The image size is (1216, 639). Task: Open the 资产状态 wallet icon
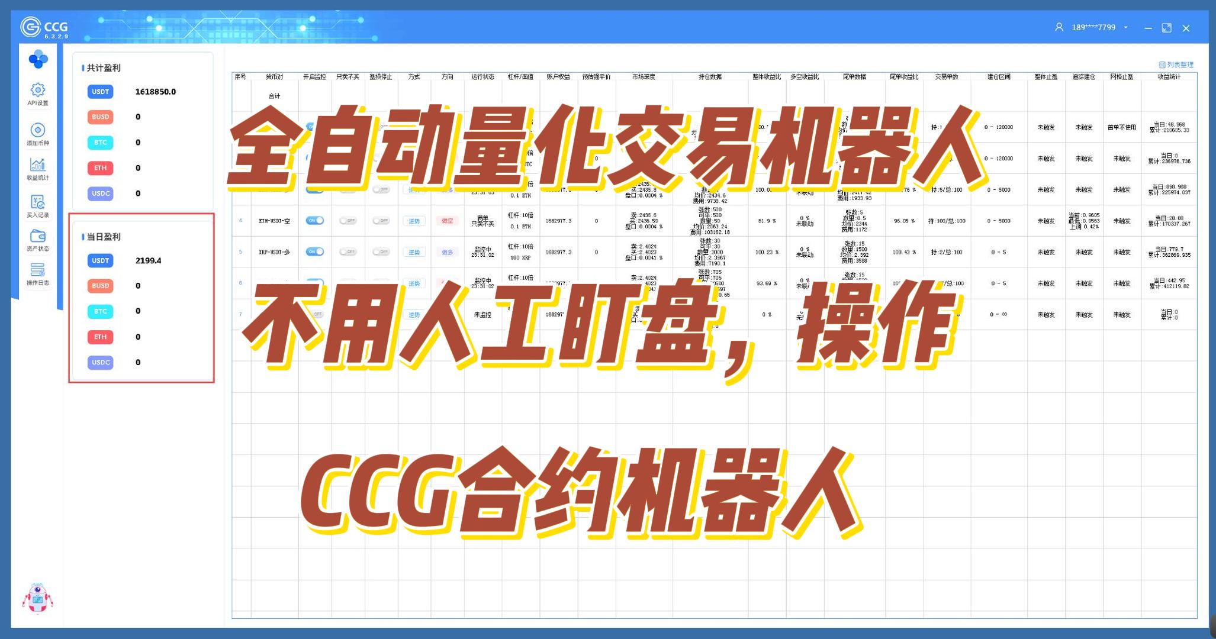pos(38,236)
